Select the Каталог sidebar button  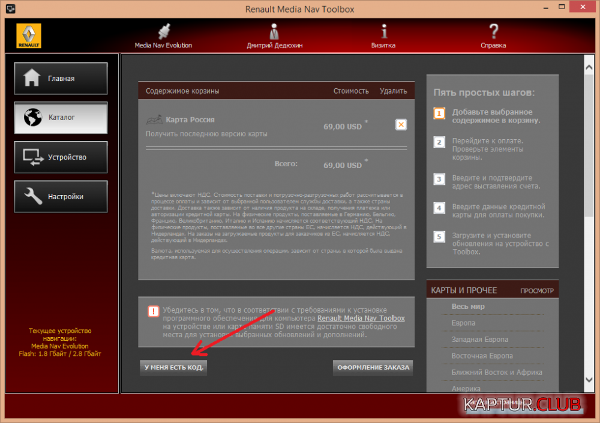coord(61,118)
